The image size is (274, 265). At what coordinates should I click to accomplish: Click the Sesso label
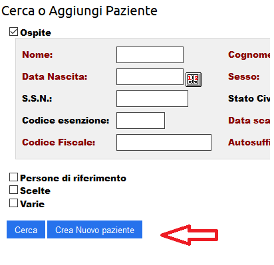pyautogui.click(x=243, y=76)
